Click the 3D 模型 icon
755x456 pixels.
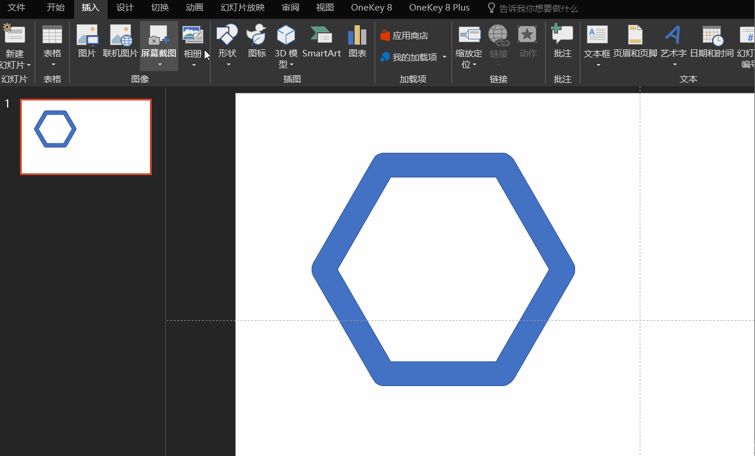pos(286,35)
